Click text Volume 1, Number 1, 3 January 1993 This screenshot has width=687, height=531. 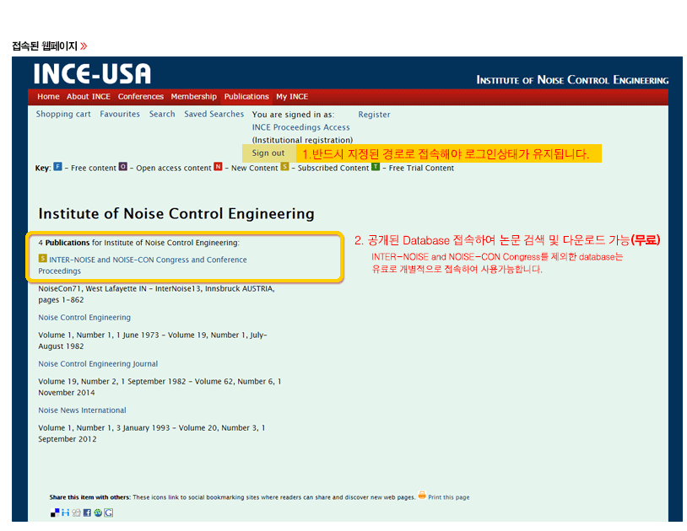pos(104,428)
